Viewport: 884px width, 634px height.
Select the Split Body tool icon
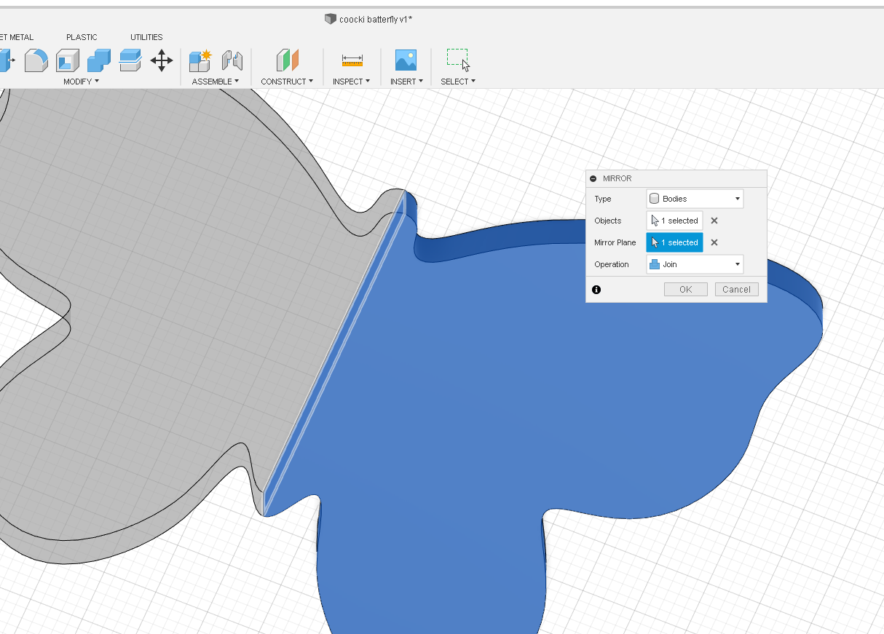(130, 60)
